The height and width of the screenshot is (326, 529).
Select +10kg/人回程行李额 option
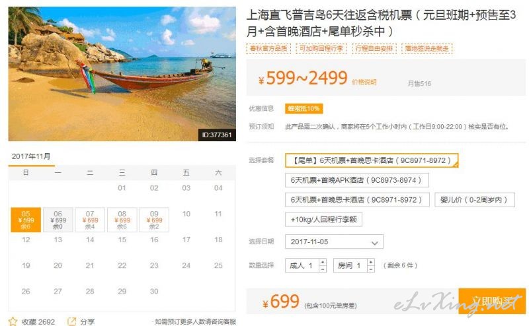coord(323,220)
